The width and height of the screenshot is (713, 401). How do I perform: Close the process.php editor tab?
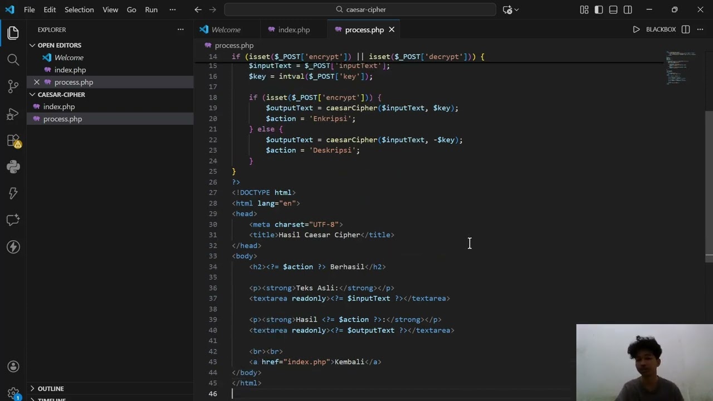click(392, 30)
